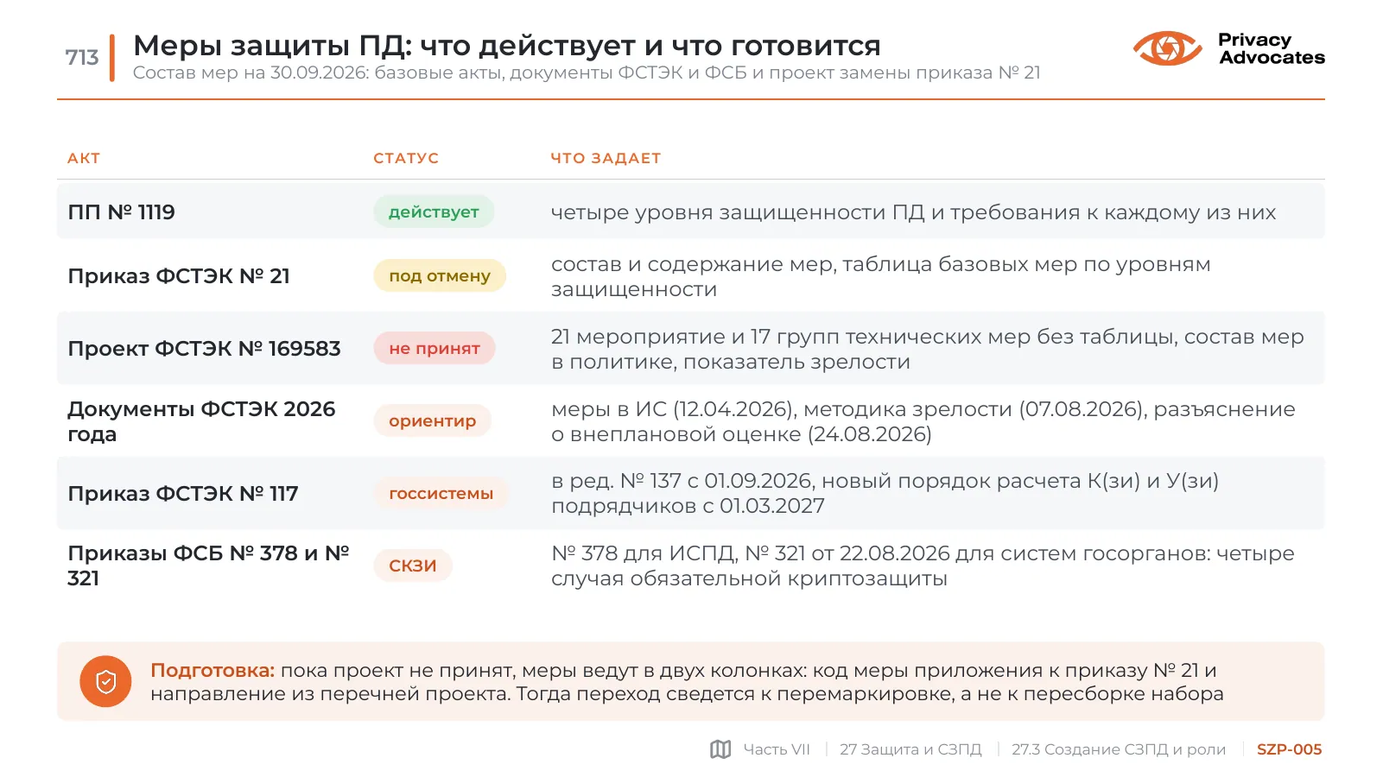The image size is (1383, 777).
Task: Click the footer code «SZP-005»
Action: pyautogui.click(x=1289, y=749)
